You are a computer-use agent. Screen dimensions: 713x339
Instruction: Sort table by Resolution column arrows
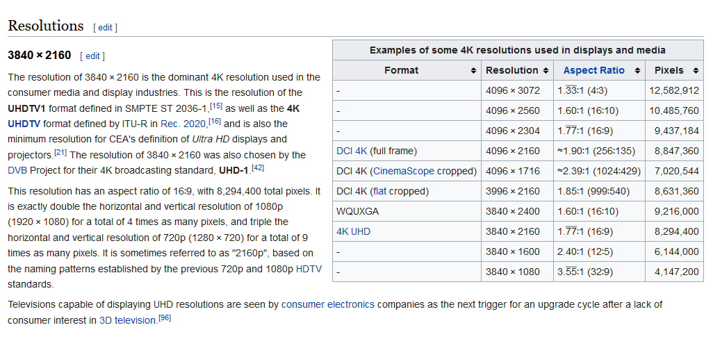[546, 71]
